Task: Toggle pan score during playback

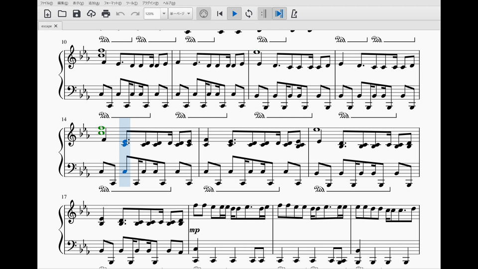Action: coord(279,14)
